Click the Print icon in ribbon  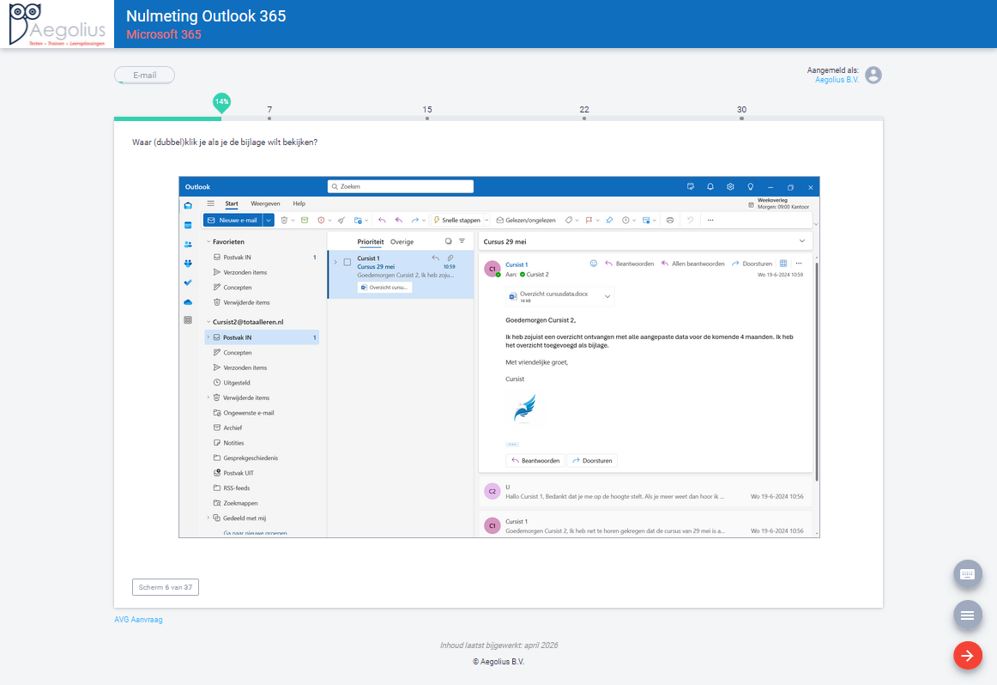pyautogui.click(x=670, y=221)
